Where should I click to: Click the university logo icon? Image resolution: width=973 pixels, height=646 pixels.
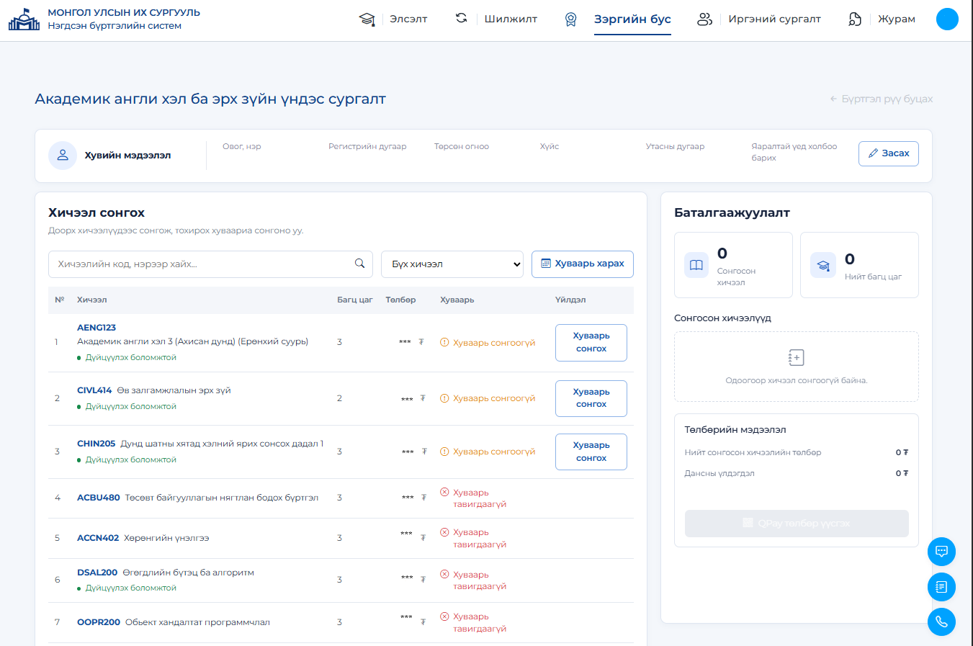(x=24, y=19)
